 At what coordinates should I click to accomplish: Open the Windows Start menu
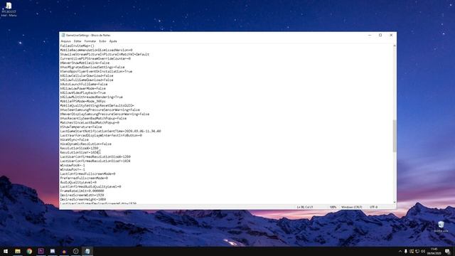click(x=6, y=251)
